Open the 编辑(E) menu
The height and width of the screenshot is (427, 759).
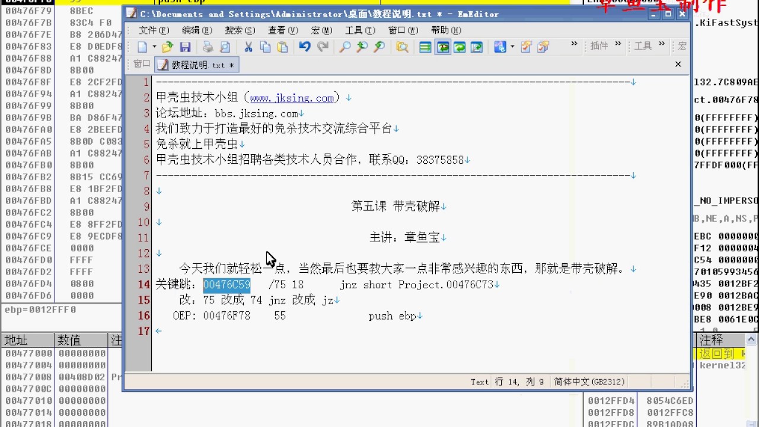click(197, 30)
